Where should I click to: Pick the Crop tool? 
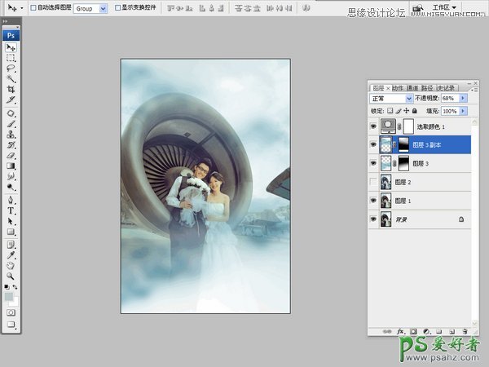tap(11, 90)
